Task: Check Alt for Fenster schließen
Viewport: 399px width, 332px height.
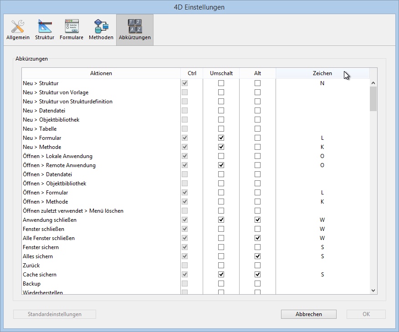Action: point(257,229)
